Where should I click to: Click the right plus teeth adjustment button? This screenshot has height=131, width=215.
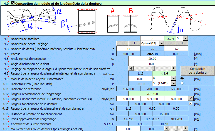182,43
